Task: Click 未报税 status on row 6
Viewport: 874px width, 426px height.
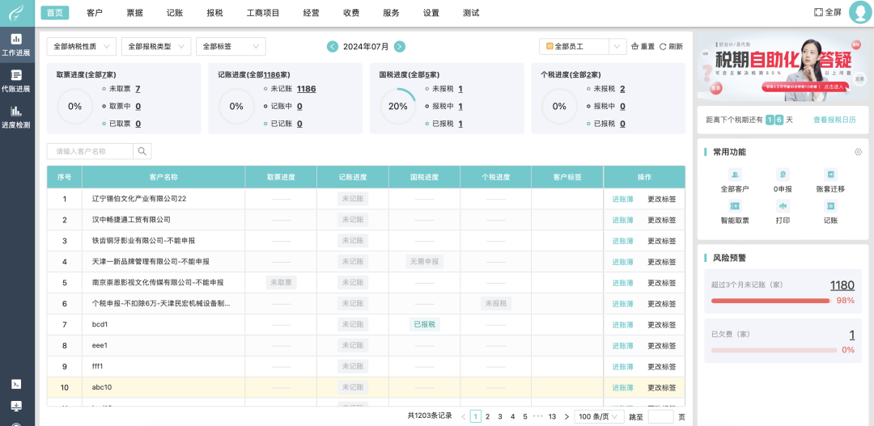Action: (x=495, y=303)
